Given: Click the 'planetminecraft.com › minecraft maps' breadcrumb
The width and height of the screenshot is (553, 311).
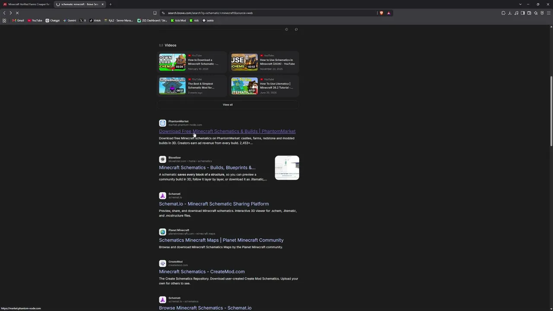Looking at the screenshot, I should pos(192,234).
